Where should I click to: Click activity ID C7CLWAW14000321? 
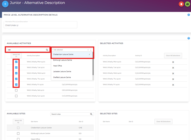pos(70,96)
